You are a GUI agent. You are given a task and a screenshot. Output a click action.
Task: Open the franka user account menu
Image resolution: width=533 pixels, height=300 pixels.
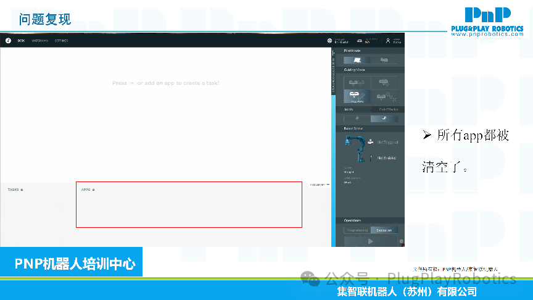click(x=394, y=41)
